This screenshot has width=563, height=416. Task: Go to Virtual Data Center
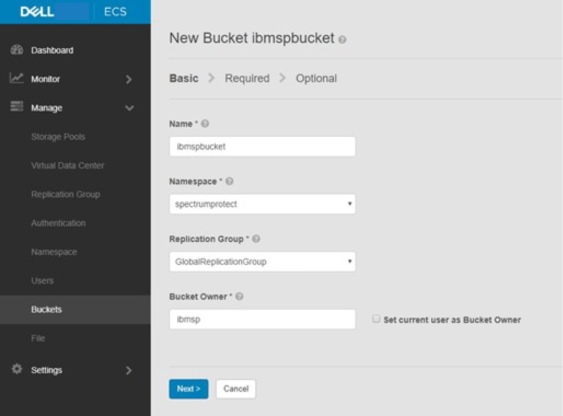coord(68,165)
